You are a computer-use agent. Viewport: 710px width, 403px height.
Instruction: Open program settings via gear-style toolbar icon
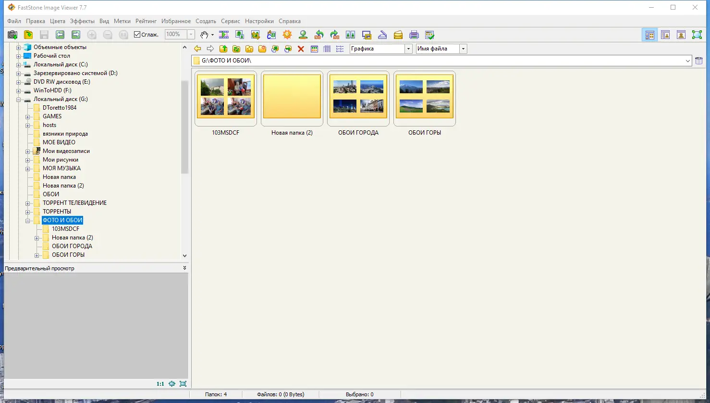[429, 34]
